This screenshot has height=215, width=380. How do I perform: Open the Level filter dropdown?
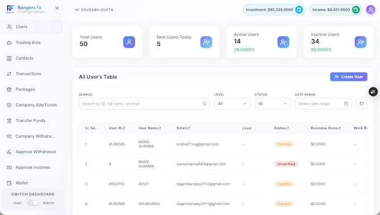coord(232,104)
